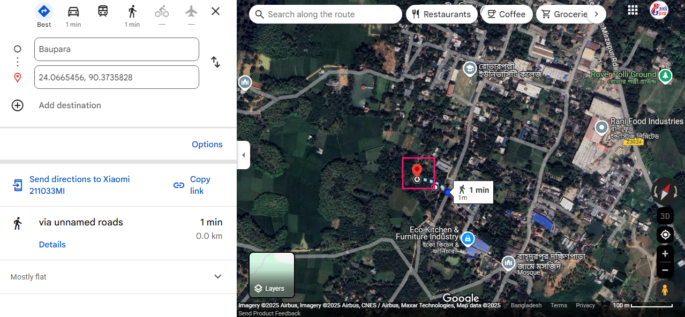Select the Driving travel mode icon
The width and height of the screenshot is (685, 317).
click(73, 11)
